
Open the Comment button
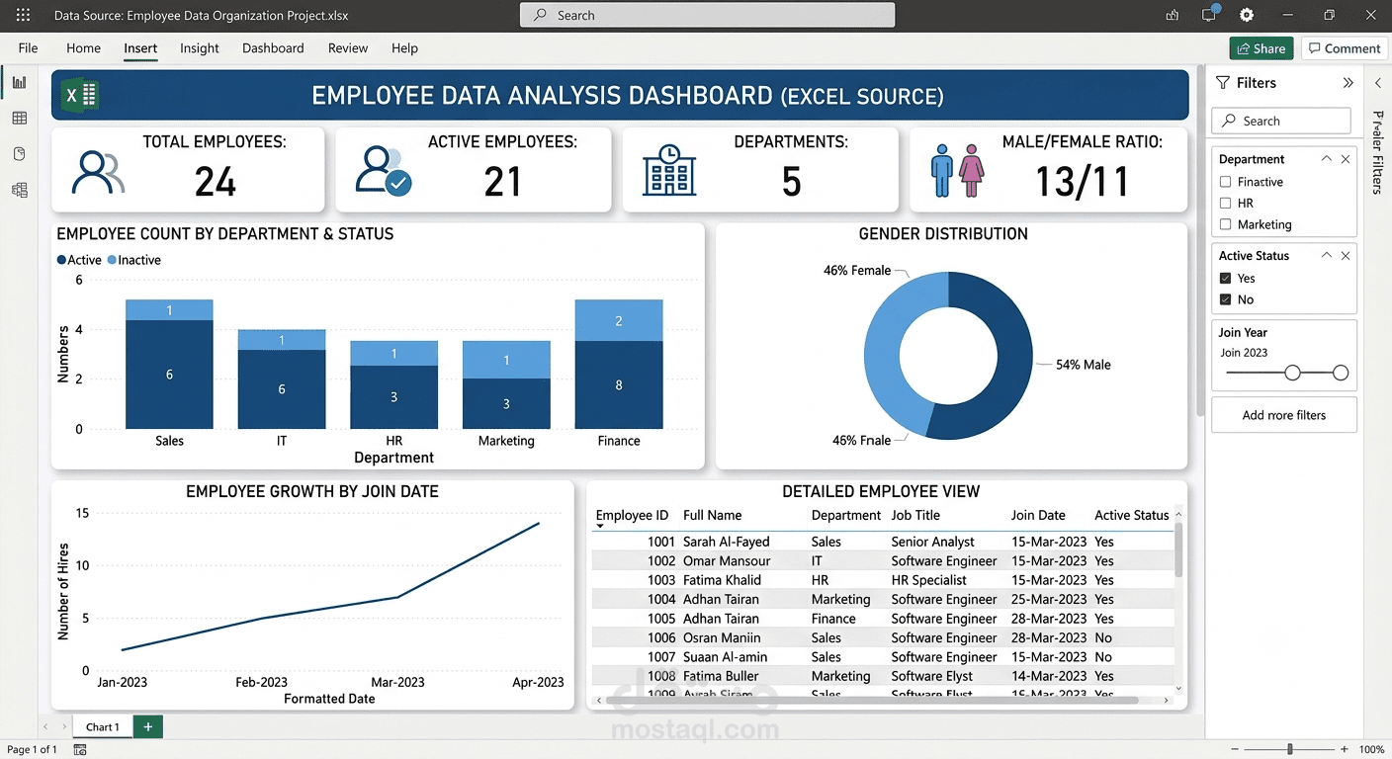1344,48
